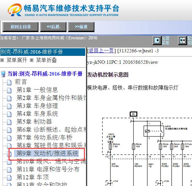Click the page icon next to 前言

(9, 83)
